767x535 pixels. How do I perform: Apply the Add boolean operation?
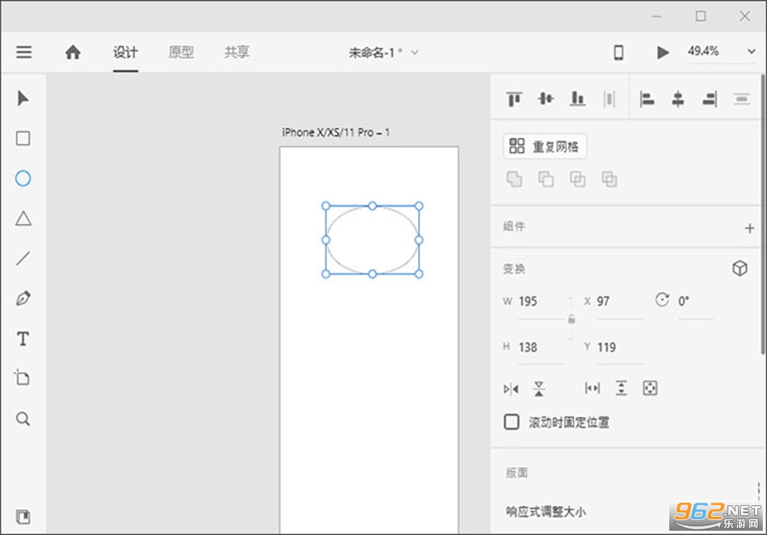point(514,179)
